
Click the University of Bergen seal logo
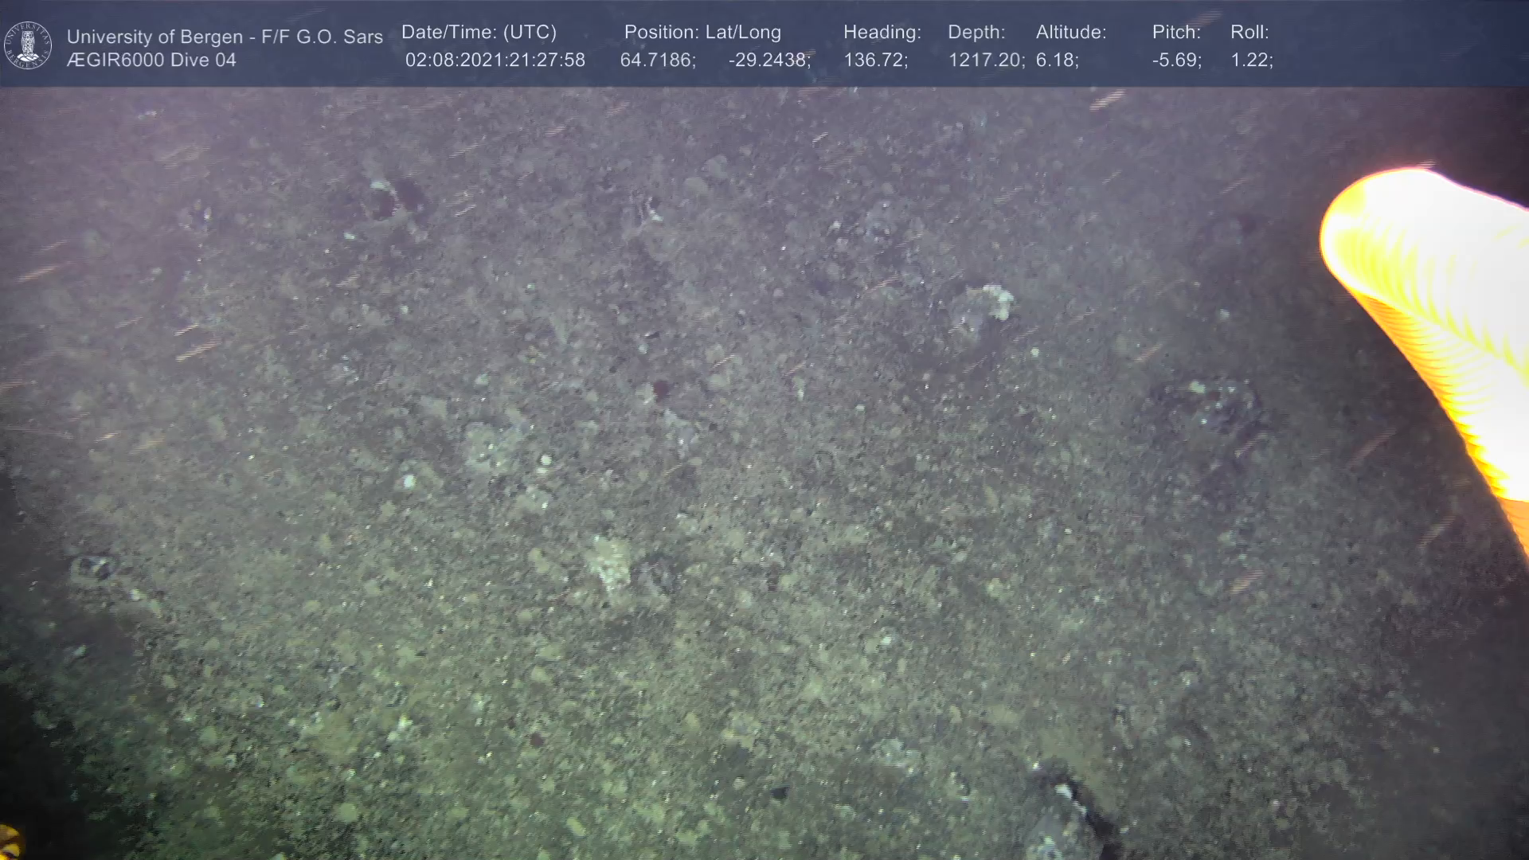pos(28,45)
